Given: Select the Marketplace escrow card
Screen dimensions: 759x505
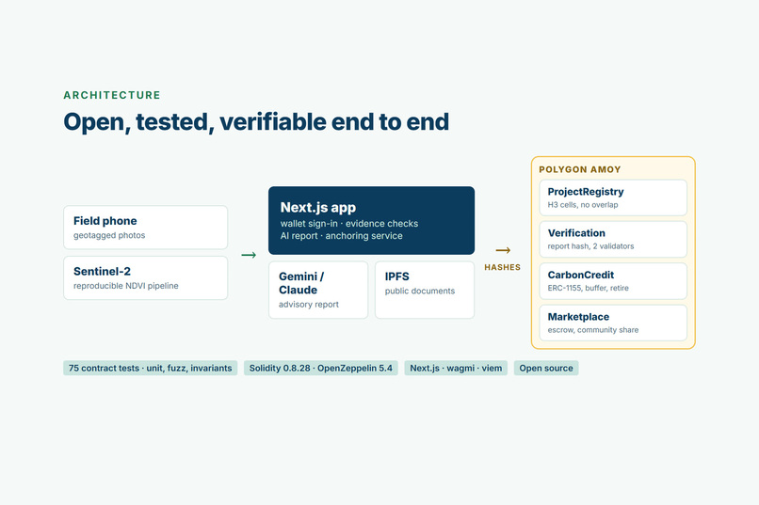Looking at the screenshot, I should tap(613, 323).
